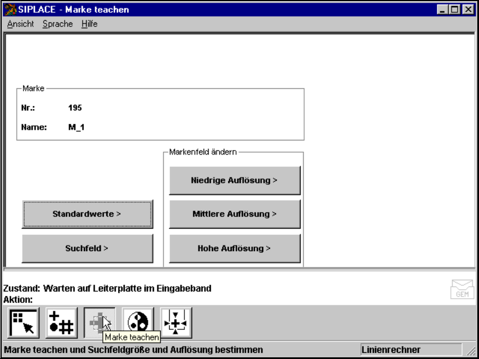Click the crosshair with arrows toolbar icon
Image resolution: width=479 pixels, height=359 pixels.
coord(176,323)
